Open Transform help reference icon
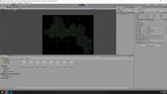This screenshot has height=94, width=167. click(x=163, y=13)
